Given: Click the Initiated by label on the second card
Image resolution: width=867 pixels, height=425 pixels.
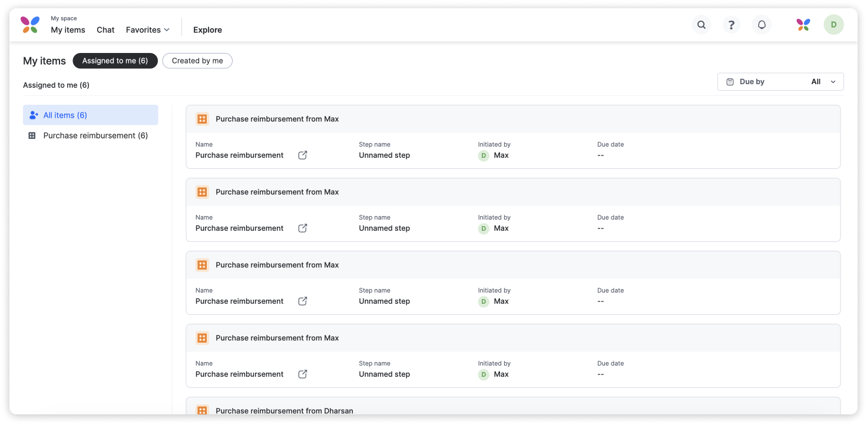Looking at the screenshot, I should click(x=494, y=217).
